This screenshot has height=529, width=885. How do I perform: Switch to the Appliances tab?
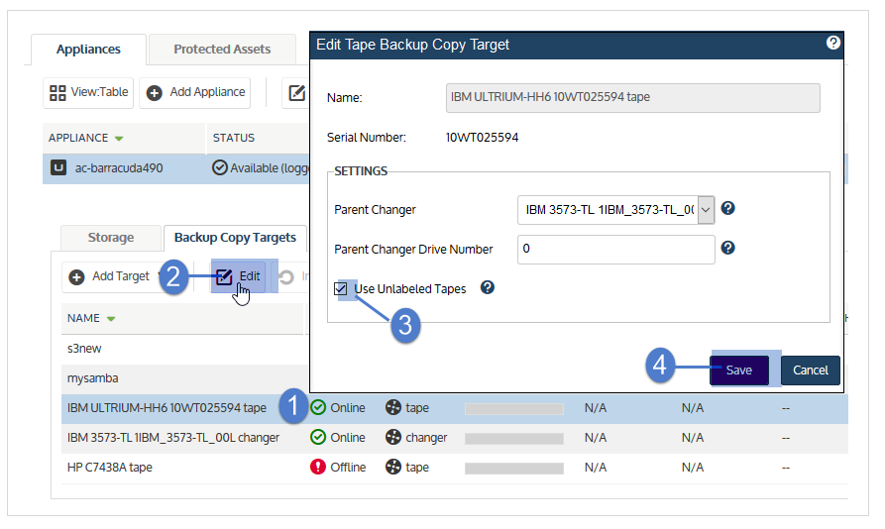88,50
